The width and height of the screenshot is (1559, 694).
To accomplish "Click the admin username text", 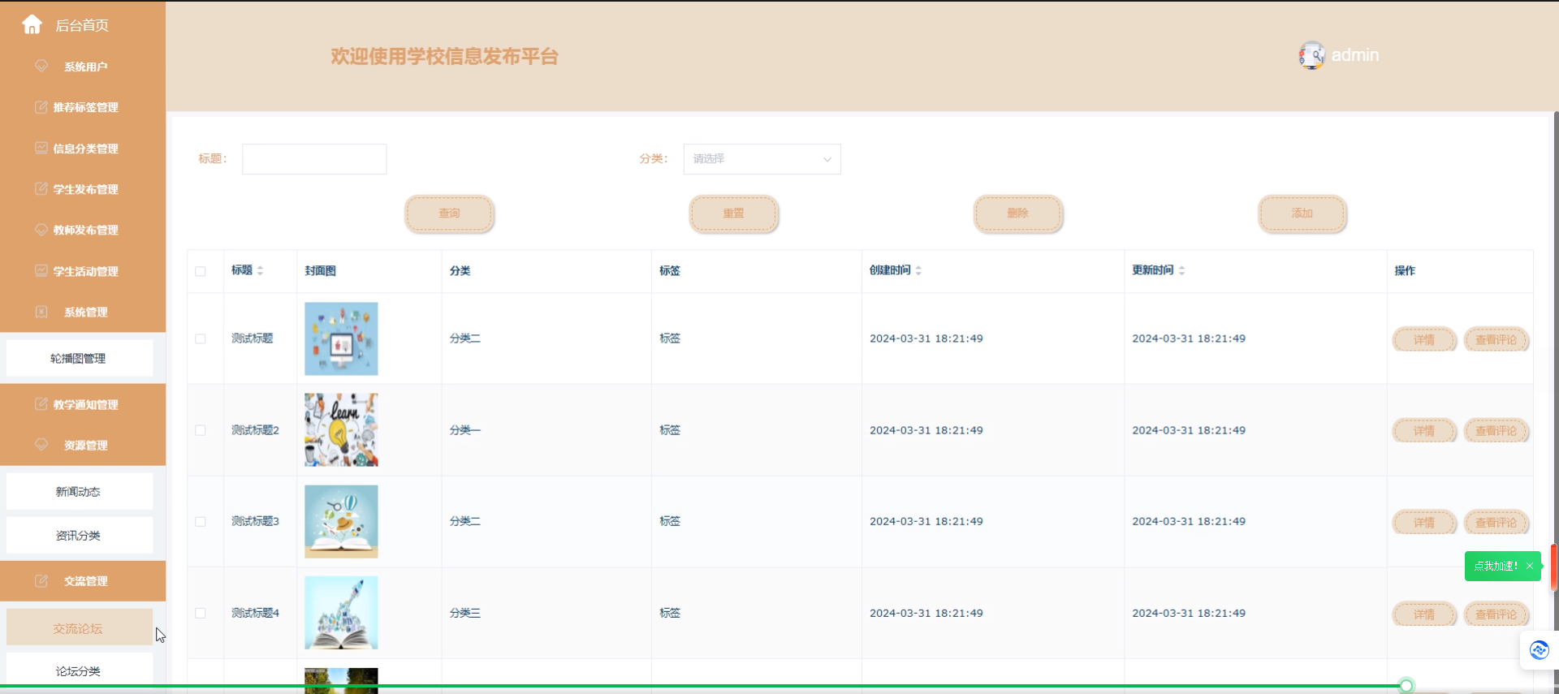I will 1355,55.
